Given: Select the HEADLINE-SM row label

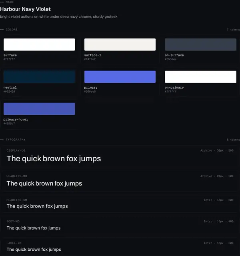Looking at the screenshot, I should point(17,200).
